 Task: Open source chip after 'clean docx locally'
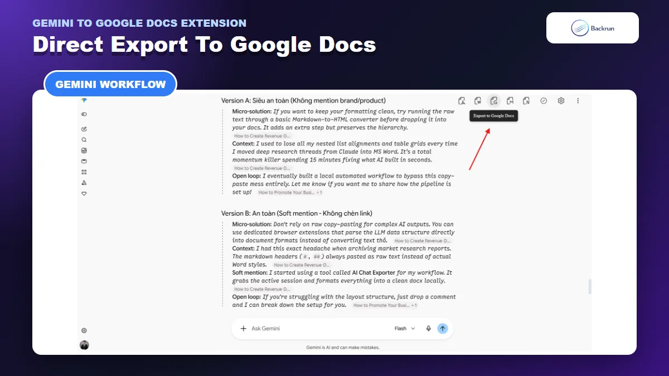pyautogui.click(x=263, y=289)
